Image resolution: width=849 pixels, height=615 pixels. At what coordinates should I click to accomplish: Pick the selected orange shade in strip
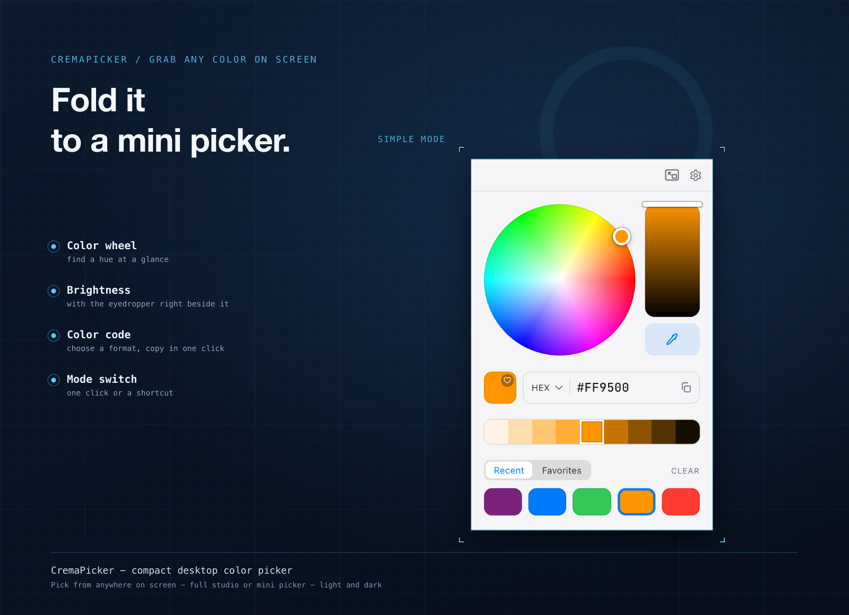pyautogui.click(x=592, y=432)
